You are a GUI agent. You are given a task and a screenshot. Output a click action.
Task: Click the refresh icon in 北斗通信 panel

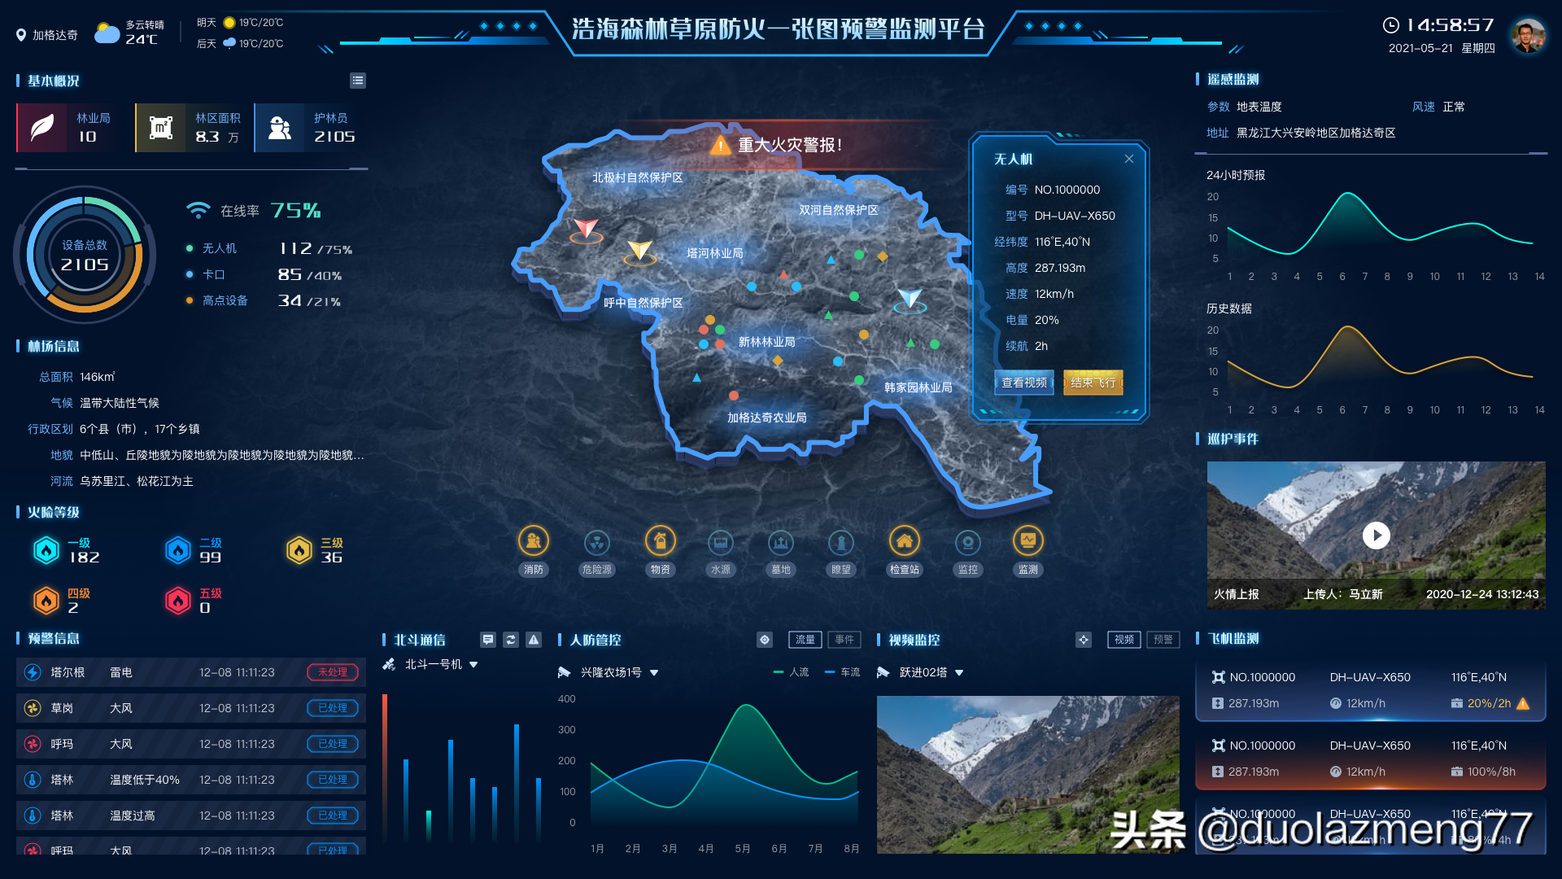pyautogui.click(x=511, y=640)
